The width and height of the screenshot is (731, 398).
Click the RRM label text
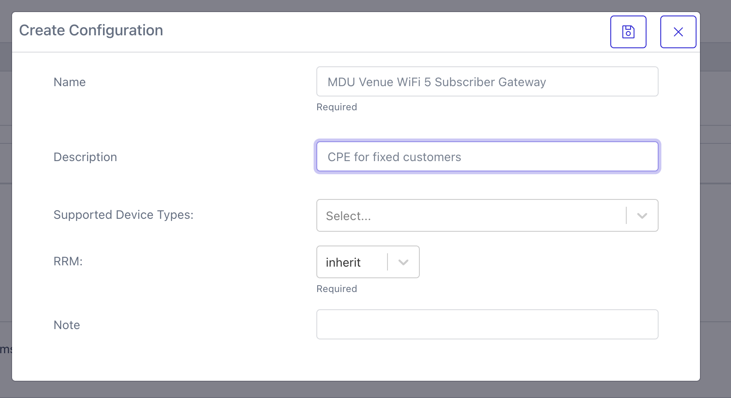tap(68, 261)
